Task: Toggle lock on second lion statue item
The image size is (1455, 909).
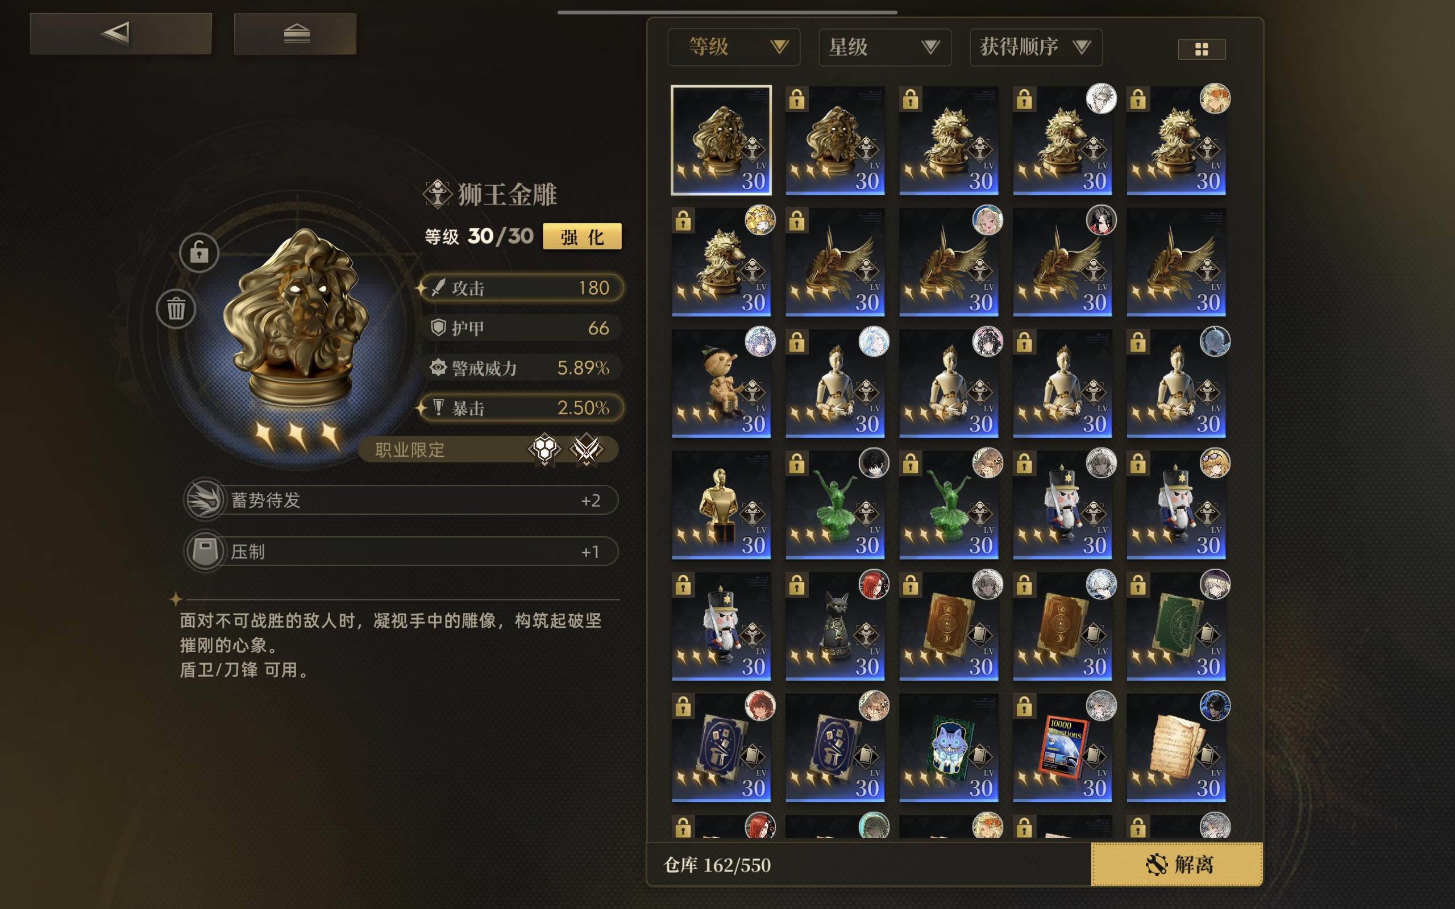Action: tap(797, 99)
